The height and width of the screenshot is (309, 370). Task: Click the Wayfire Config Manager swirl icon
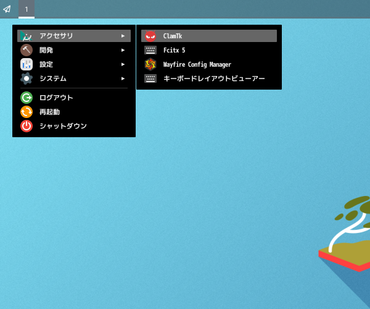pyautogui.click(x=150, y=64)
